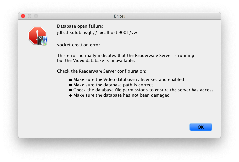Click the Video database is unavailable line
This screenshot has width=239, height=162.
[x=96, y=60]
